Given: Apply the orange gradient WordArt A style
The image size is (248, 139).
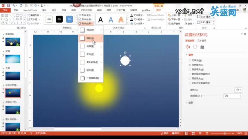Looking at the screenshot, I should point(121,19).
